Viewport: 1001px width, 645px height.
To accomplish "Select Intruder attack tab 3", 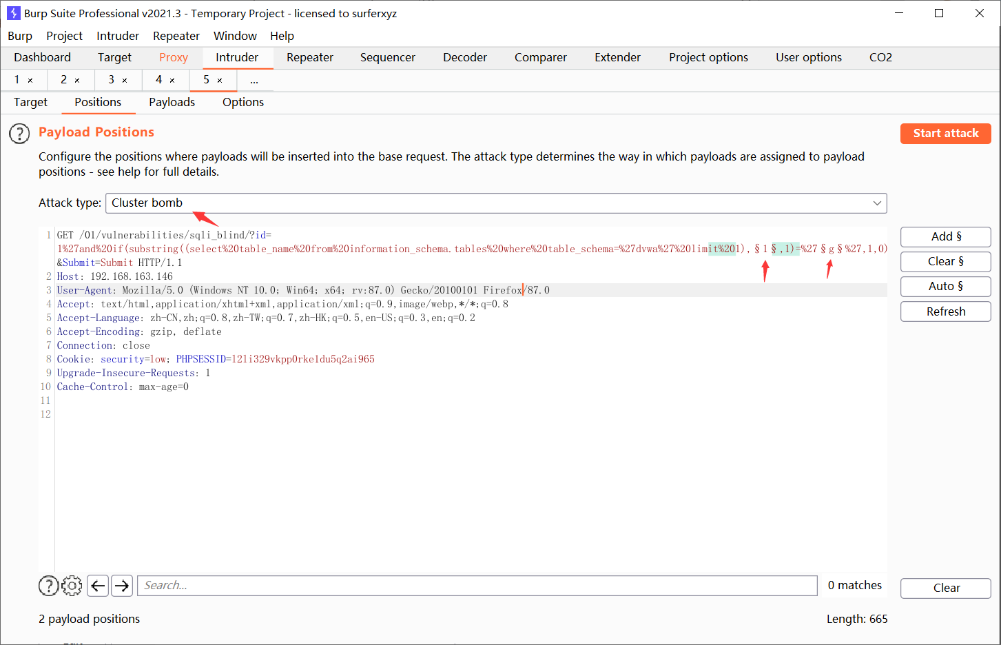I will (x=112, y=80).
